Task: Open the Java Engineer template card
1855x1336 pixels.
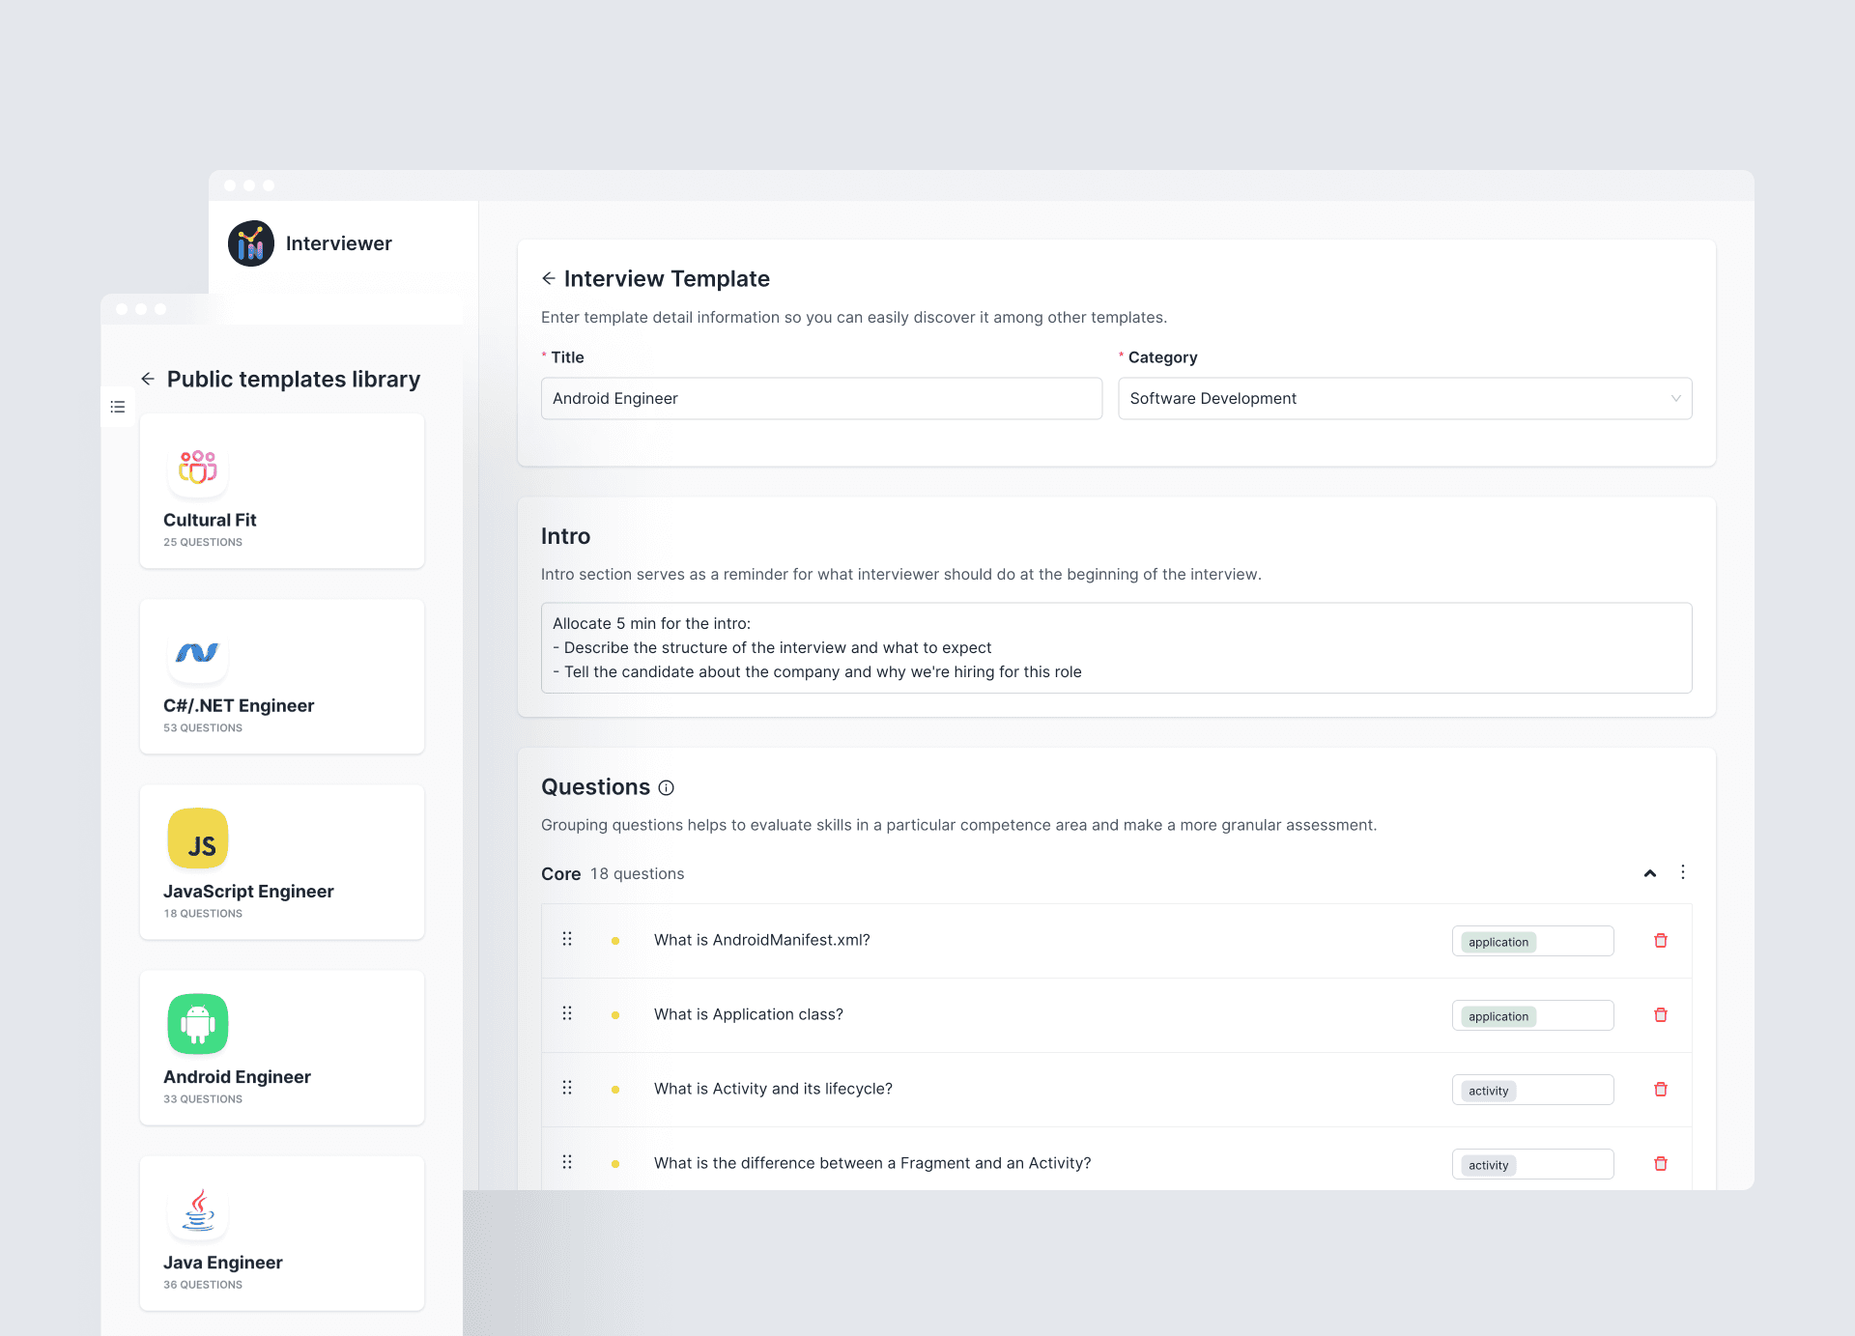Action: click(281, 1233)
